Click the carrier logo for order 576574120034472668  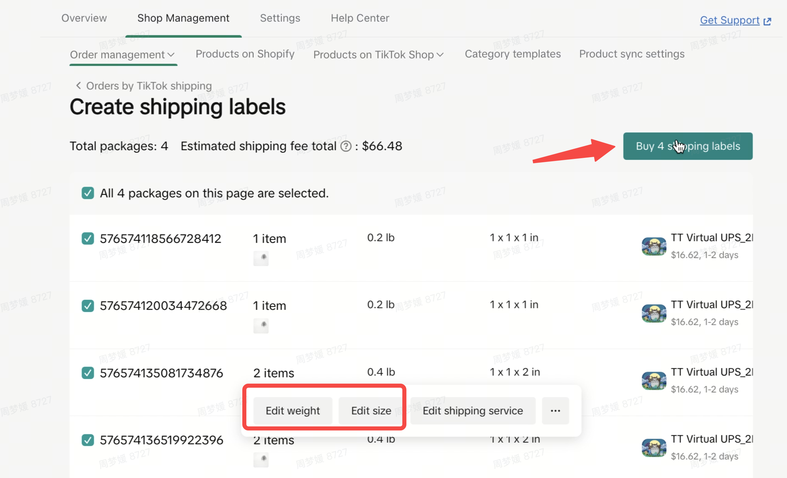653,313
